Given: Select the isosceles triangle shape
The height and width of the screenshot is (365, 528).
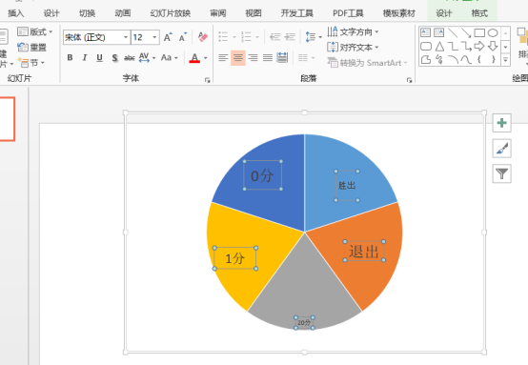Looking at the screenshot, I should pos(439,46).
